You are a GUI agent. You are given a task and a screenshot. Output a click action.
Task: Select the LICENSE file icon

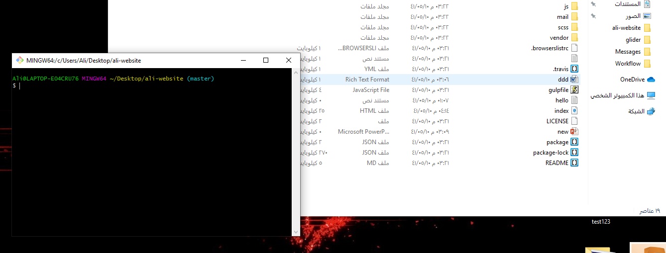(574, 121)
